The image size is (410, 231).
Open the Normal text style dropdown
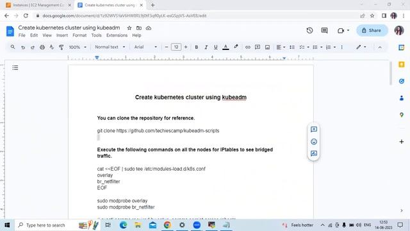coord(110,47)
